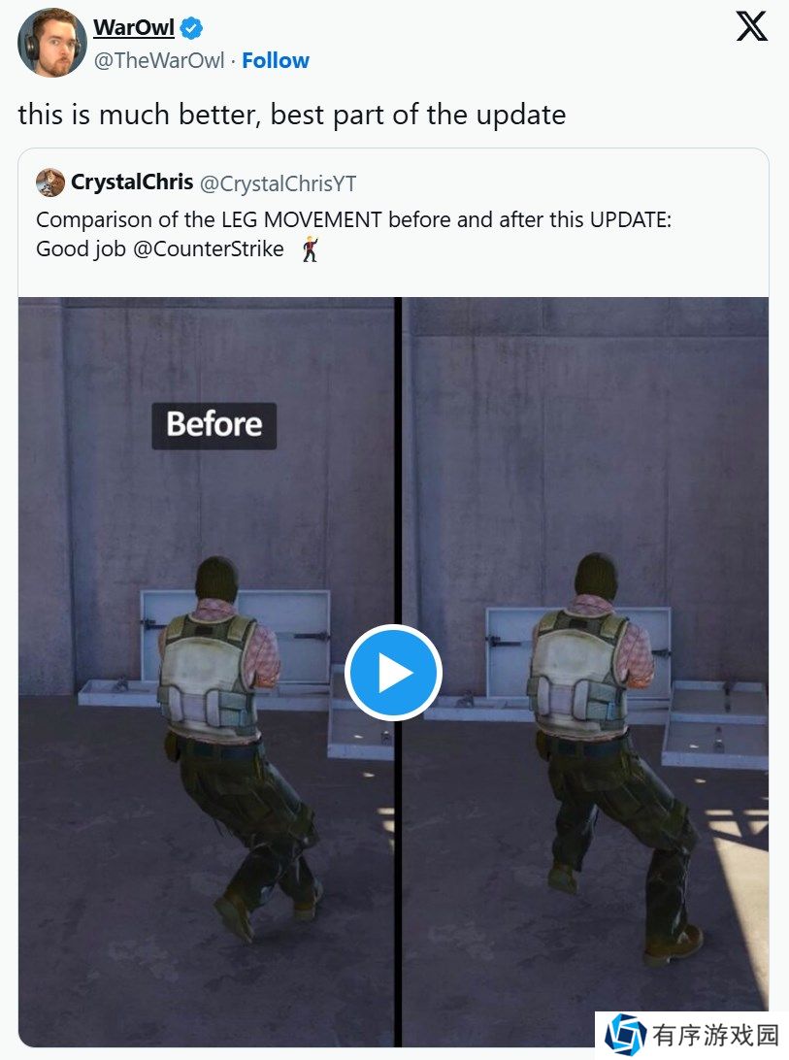Play the leg movement comparison video
The height and width of the screenshot is (1060, 789).
pyautogui.click(x=393, y=673)
